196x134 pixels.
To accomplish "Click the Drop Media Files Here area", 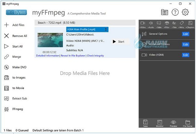I will coord(85,73).
